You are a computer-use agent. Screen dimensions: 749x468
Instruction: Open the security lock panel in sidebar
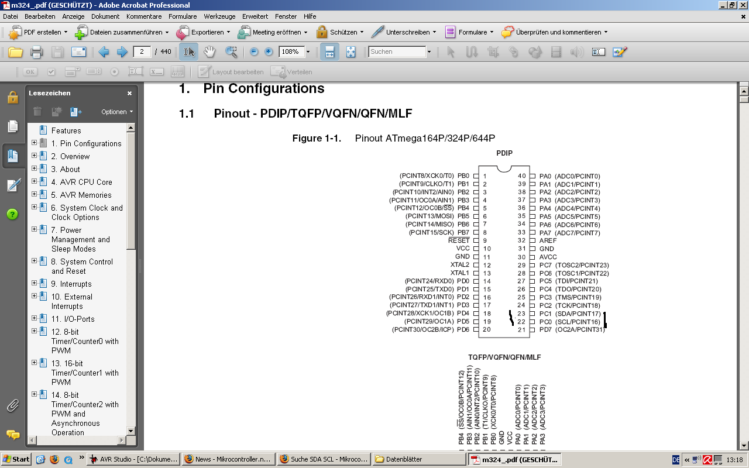click(12, 97)
